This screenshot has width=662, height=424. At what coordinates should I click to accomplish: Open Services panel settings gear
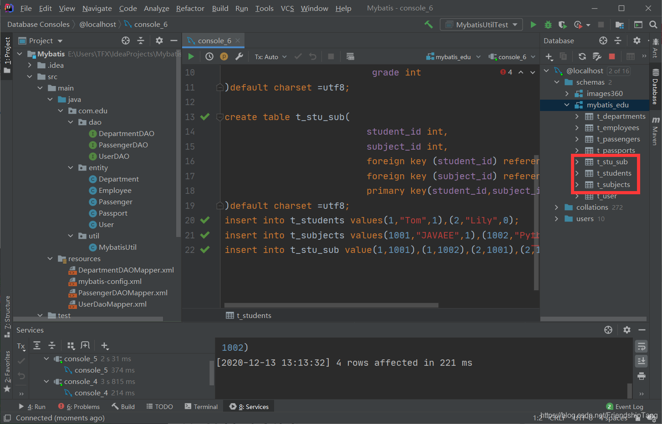coord(627,330)
